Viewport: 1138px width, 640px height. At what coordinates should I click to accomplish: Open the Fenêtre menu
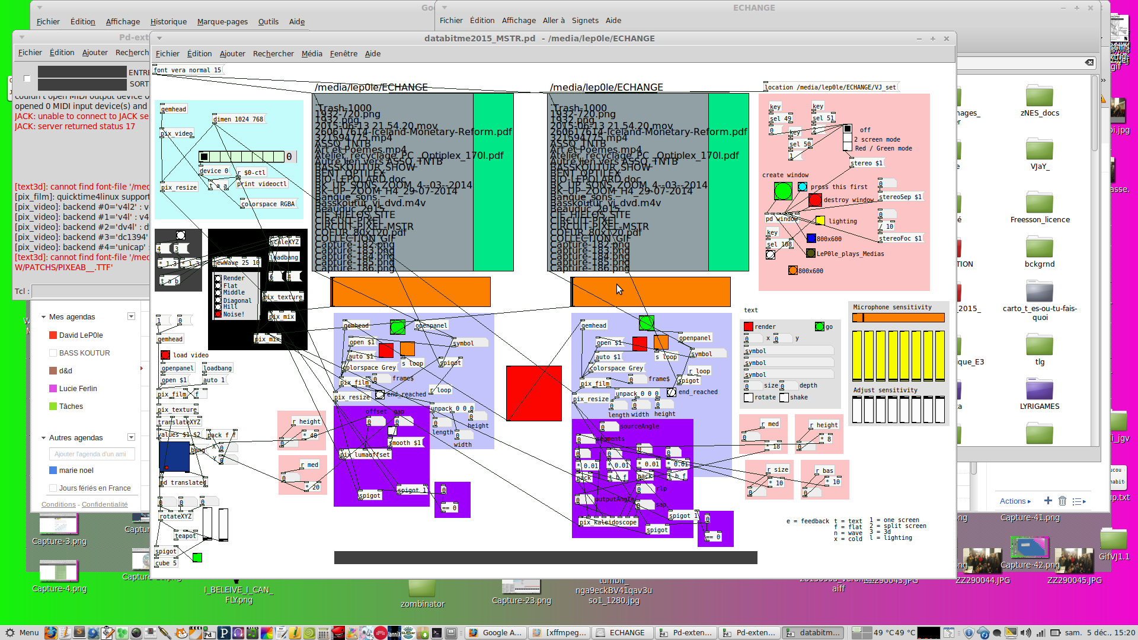click(x=343, y=53)
